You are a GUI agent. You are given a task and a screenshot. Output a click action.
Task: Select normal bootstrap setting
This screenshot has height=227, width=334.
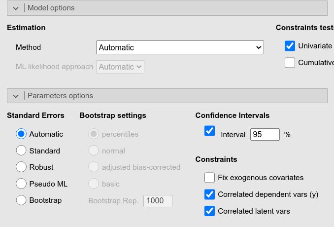[x=94, y=151]
